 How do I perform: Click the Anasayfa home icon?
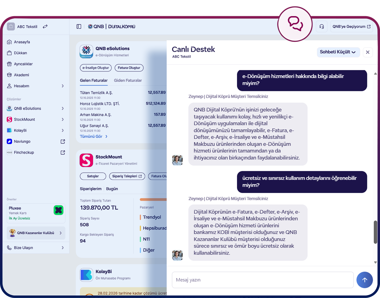pyautogui.click(x=9, y=42)
